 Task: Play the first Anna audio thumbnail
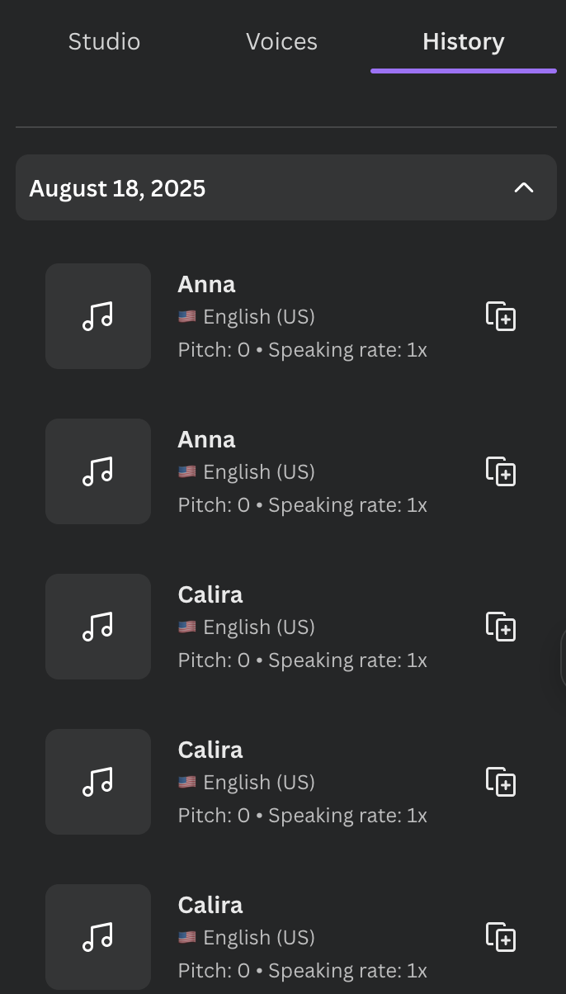coord(98,316)
